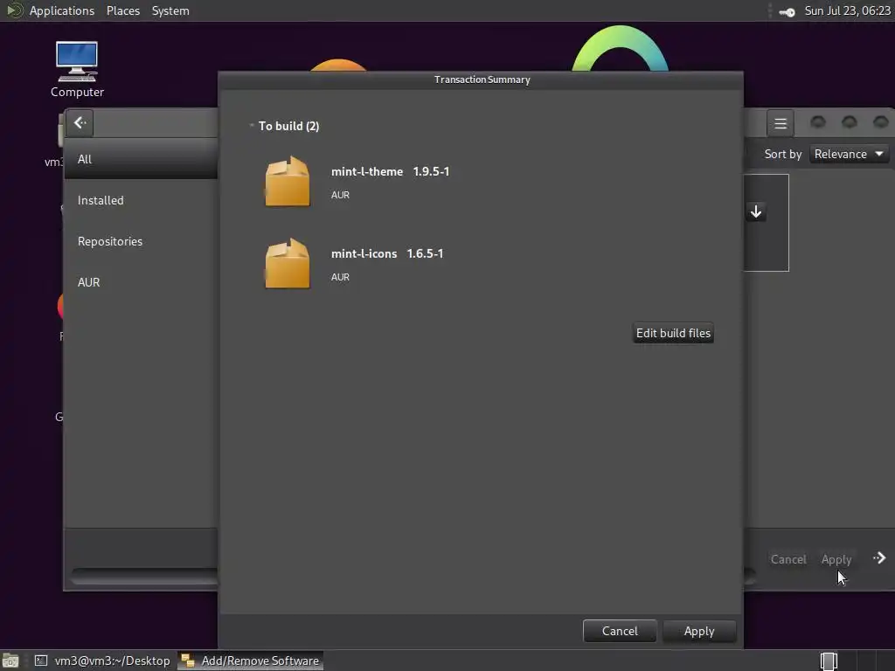Select the All category in sidebar
Screen dimensions: 895x671
pyautogui.click(x=141, y=159)
